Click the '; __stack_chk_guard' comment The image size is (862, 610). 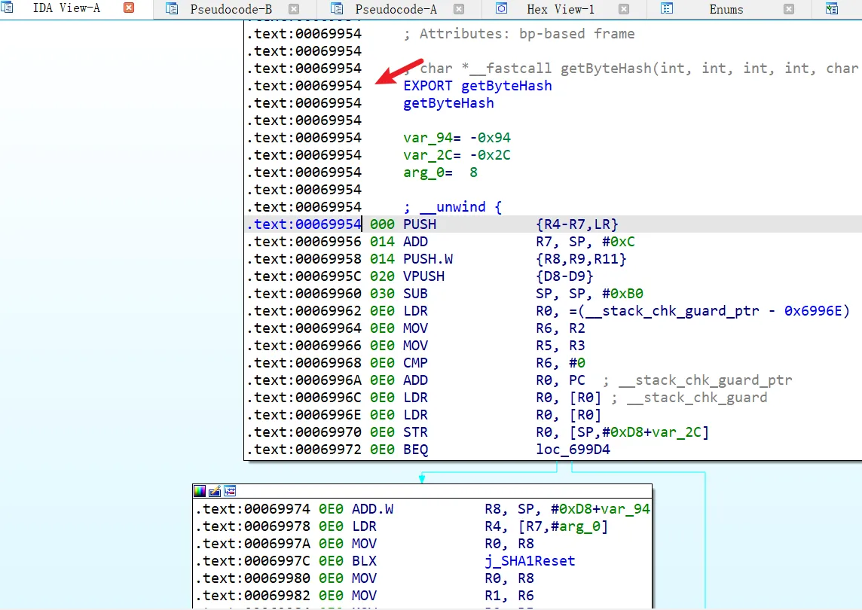(689, 398)
